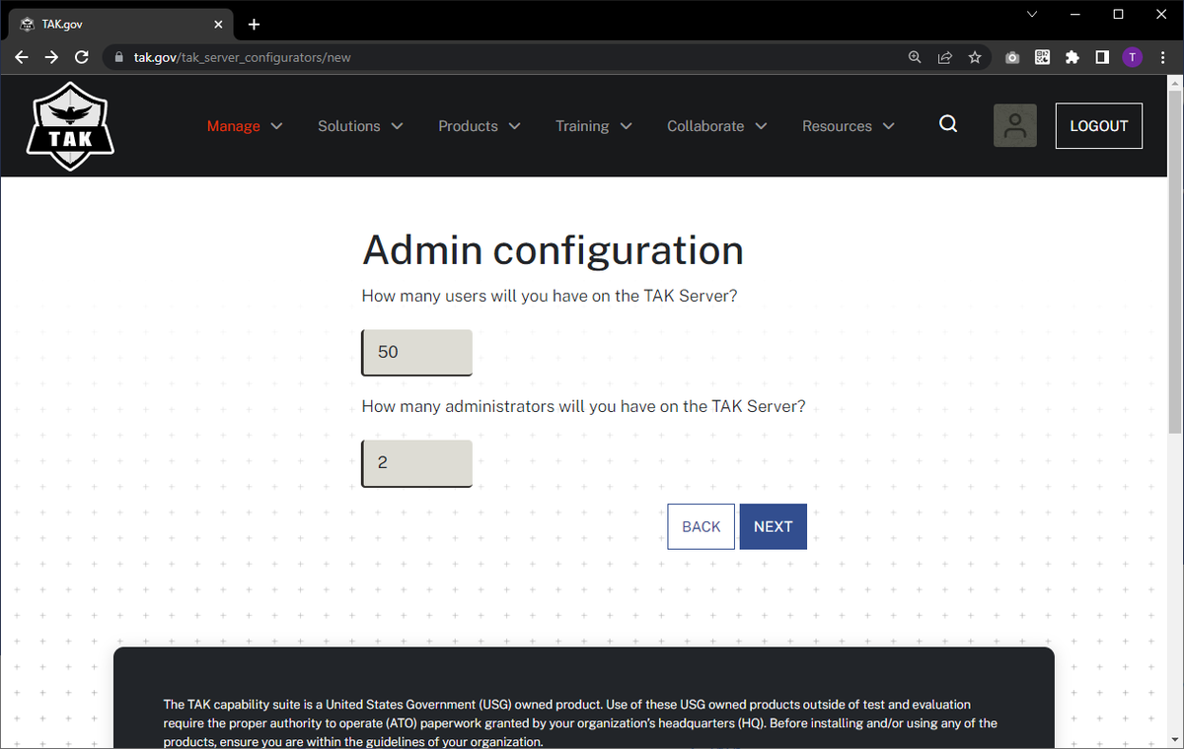The height and width of the screenshot is (749, 1184).
Task: Open the user profile avatar icon
Action: pos(1014,126)
